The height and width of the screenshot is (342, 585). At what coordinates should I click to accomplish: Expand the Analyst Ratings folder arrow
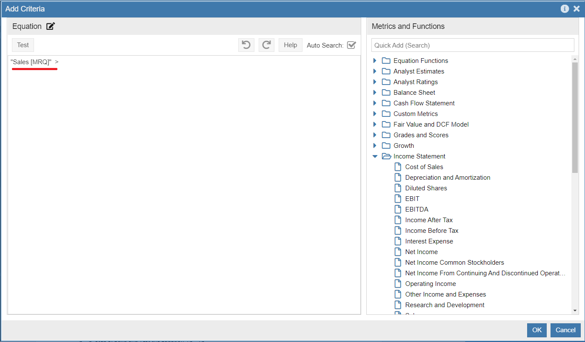375,82
